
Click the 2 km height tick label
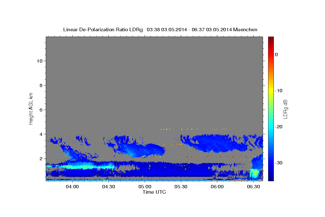(x=41, y=158)
